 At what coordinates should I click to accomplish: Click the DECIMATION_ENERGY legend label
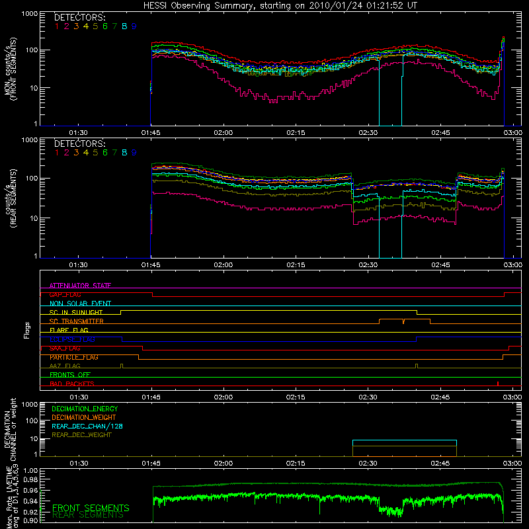point(85,409)
